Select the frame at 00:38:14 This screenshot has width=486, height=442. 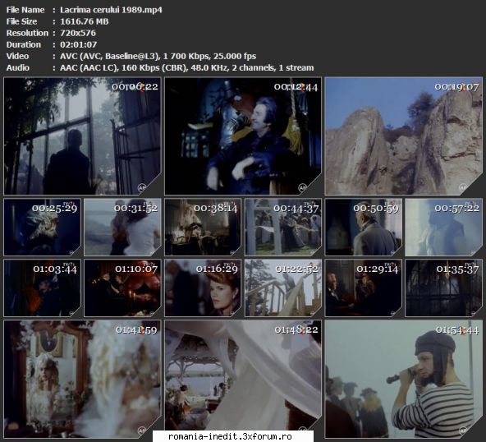pos(203,227)
